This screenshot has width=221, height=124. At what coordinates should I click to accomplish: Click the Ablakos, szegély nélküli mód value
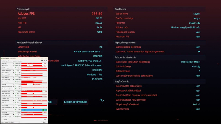[x=185, y=28]
